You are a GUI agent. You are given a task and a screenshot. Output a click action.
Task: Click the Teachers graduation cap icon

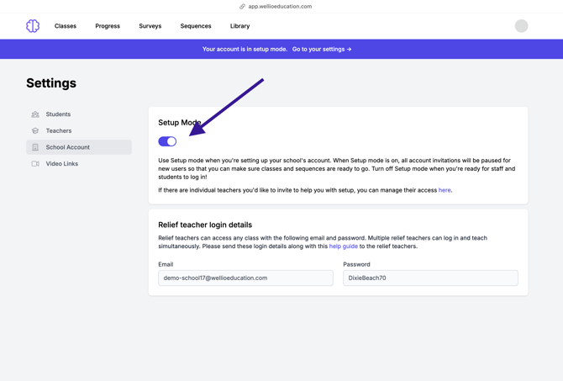coord(35,131)
